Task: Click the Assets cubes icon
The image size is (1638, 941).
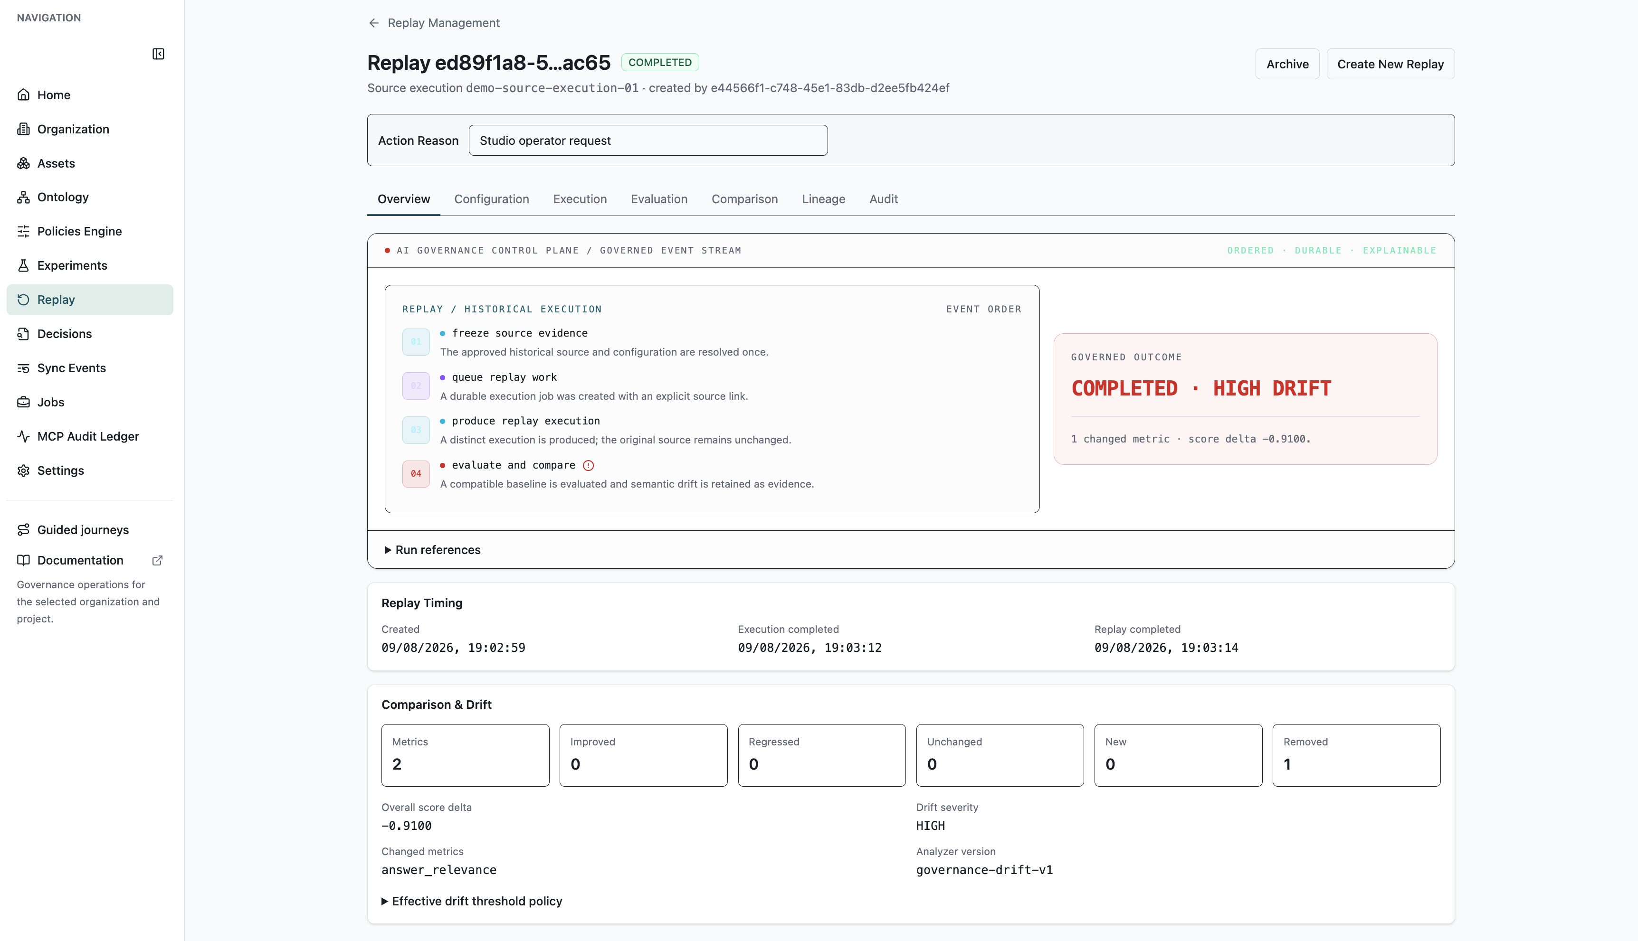Action: (24, 163)
